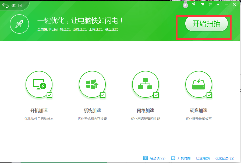The height and width of the screenshot is (163, 241).
Task: Click the 启动项 up-arrow icon
Action: (x=146, y=158)
